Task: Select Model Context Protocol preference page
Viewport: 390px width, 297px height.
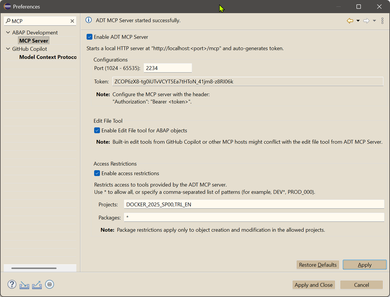Action: tap(48, 57)
